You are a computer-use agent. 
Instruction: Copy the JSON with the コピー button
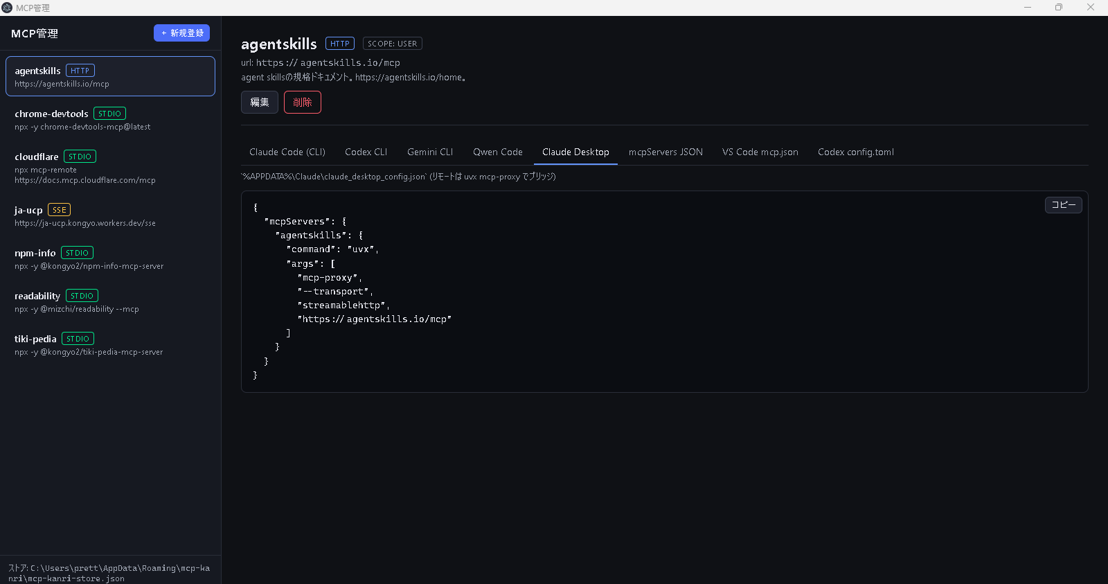click(x=1064, y=204)
